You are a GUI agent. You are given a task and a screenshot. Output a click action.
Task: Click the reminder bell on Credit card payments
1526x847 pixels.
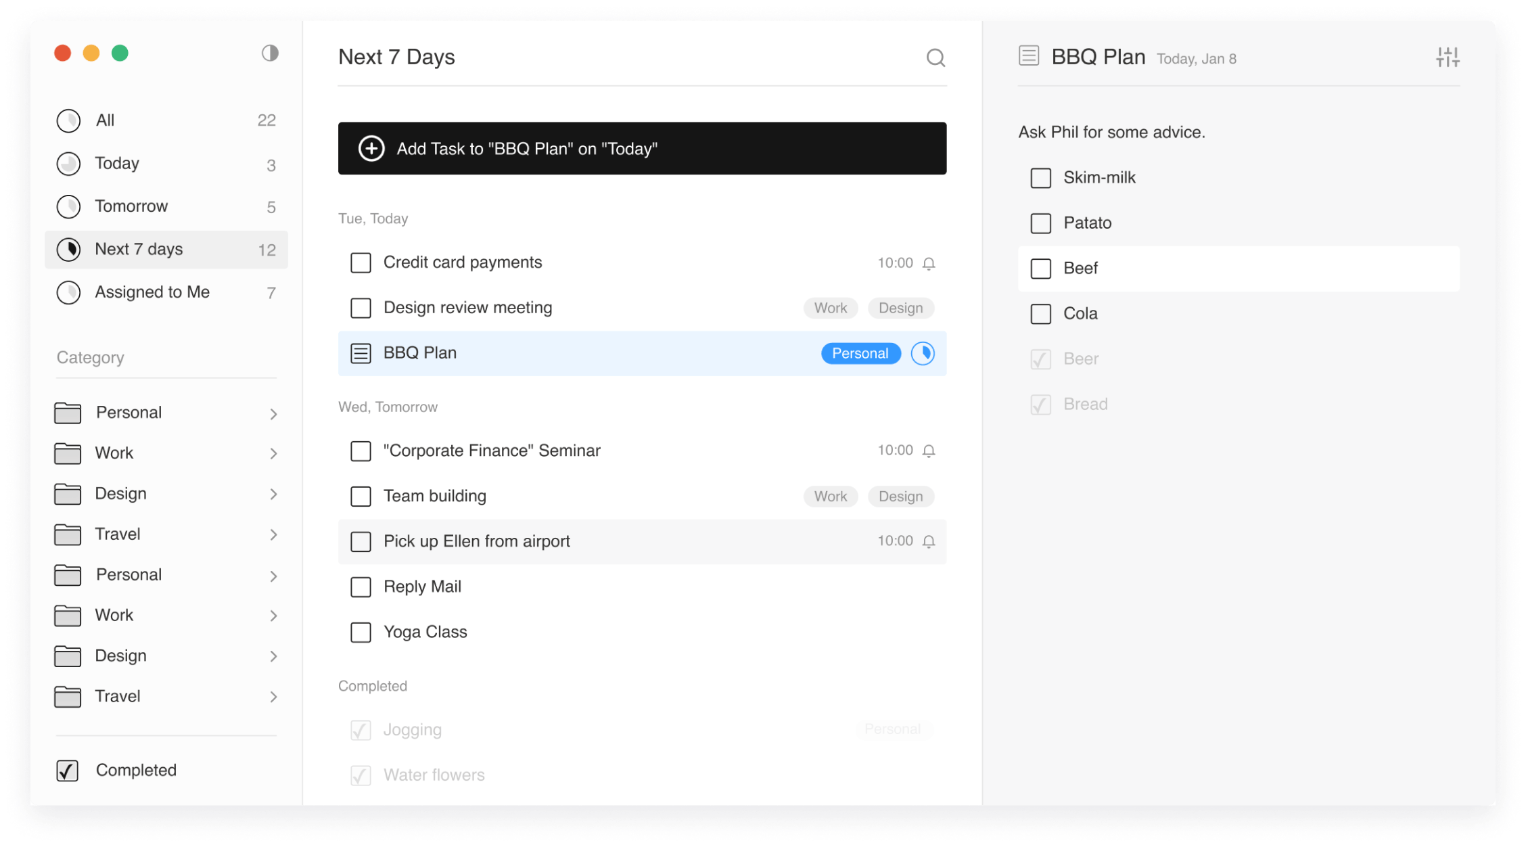[929, 263]
